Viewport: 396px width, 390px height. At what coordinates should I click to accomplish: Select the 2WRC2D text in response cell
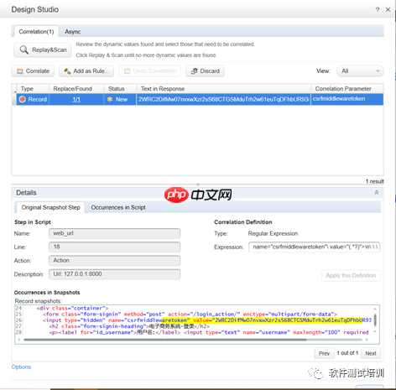(x=223, y=99)
